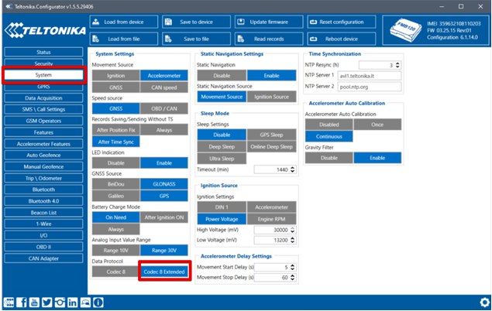The height and width of the screenshot is (311, 492).
Task: Adjust NTP Resync hours stepper
Action: coord(397,65)
